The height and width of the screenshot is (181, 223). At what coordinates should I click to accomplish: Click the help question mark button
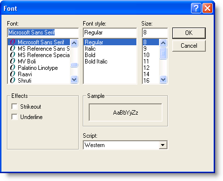tap(196, 8)
